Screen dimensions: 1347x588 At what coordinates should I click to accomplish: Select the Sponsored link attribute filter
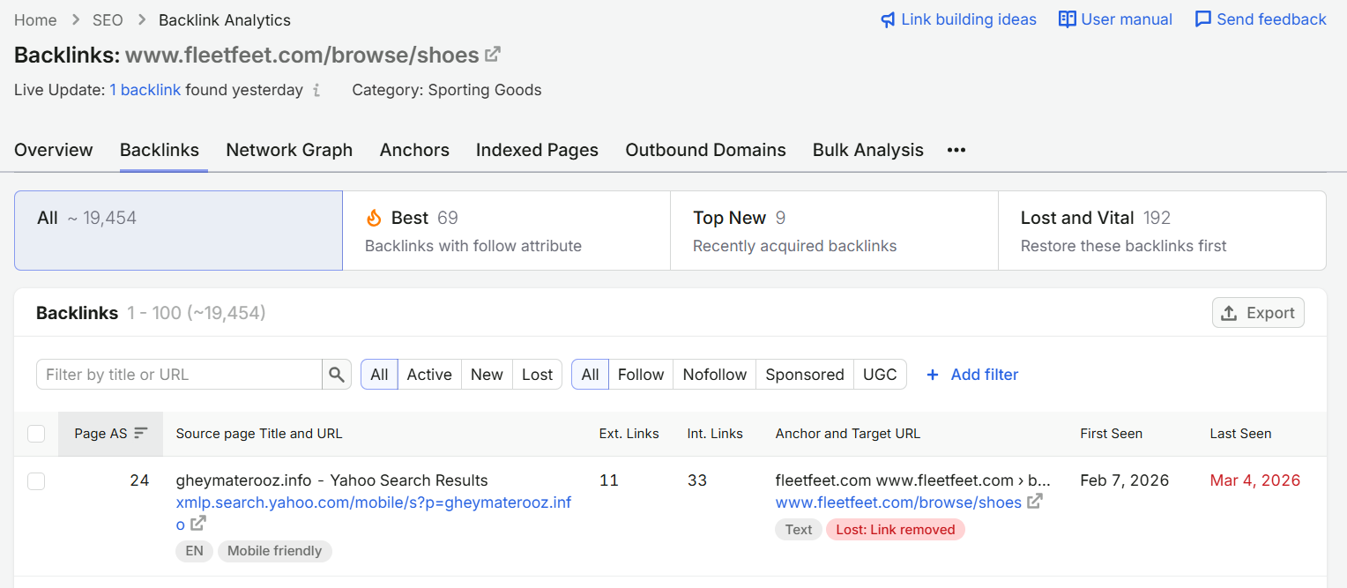pos(805,375)
